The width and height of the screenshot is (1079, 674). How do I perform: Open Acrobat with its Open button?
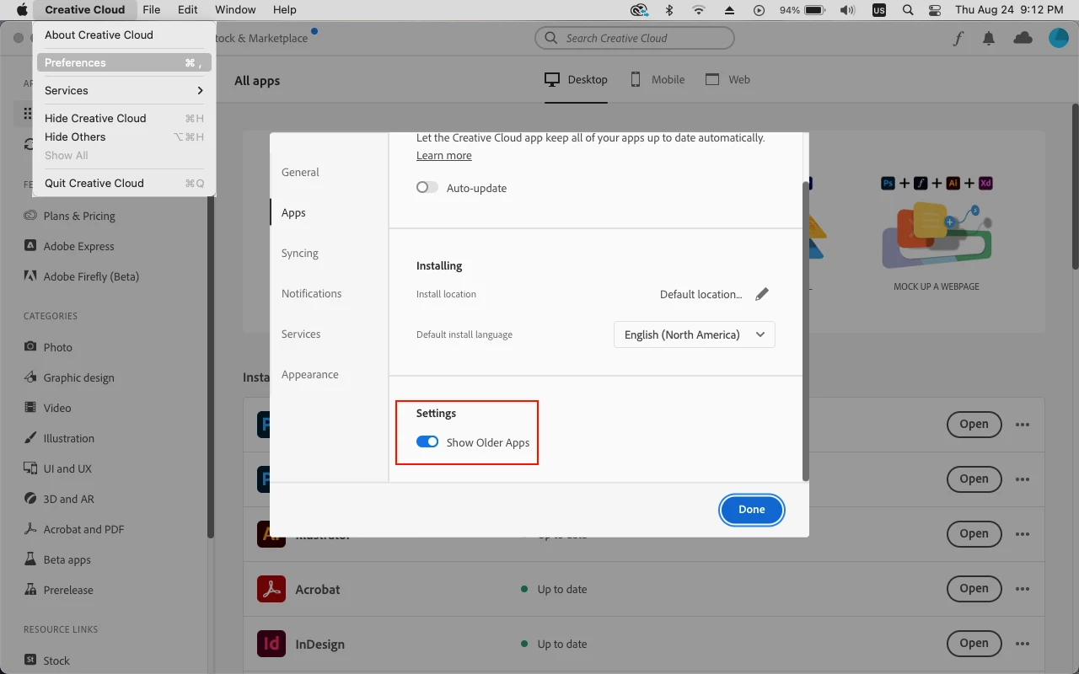pos(974,589)
